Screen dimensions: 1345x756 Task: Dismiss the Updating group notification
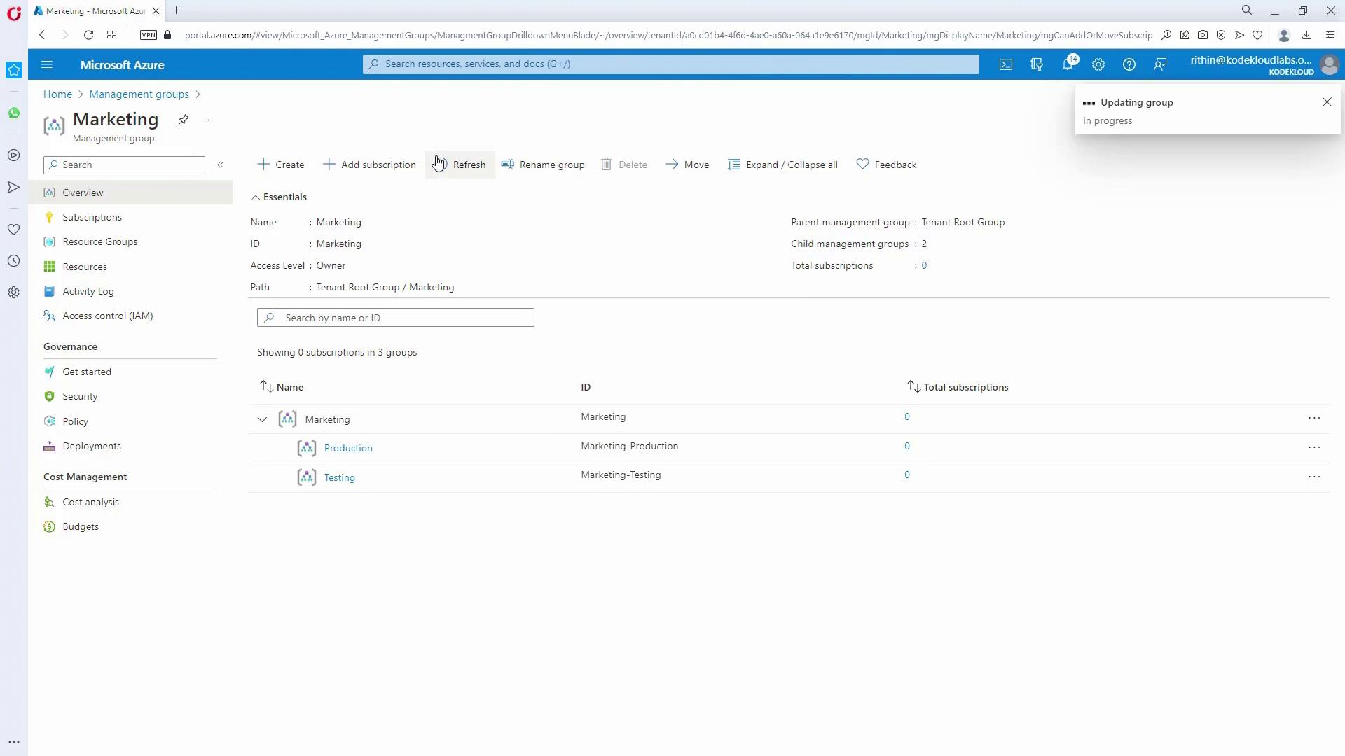pyautogui.click(x=1327, y=102)
